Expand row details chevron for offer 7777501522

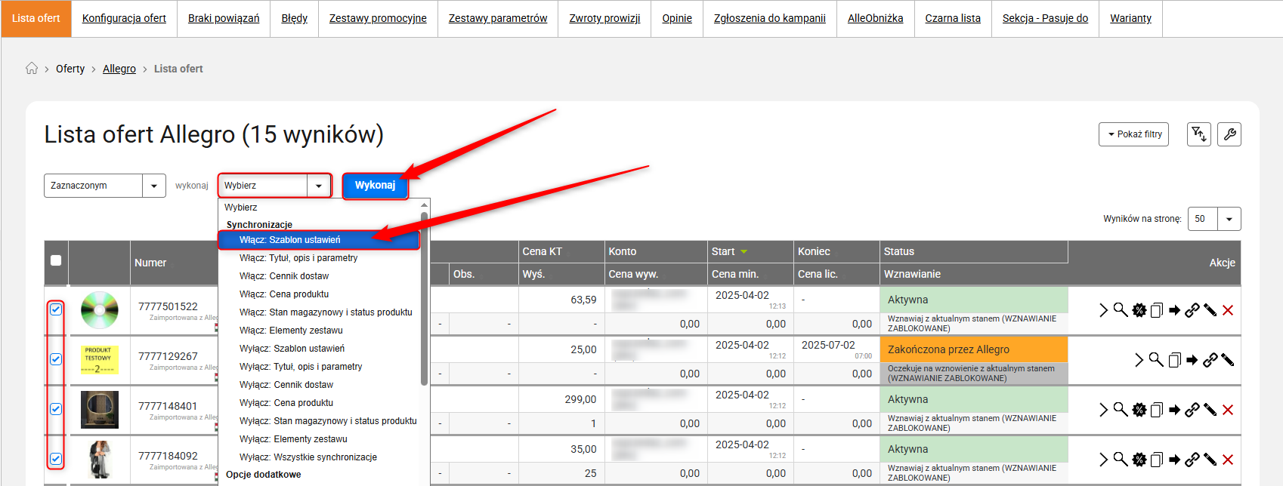(x=1103, y=310)
